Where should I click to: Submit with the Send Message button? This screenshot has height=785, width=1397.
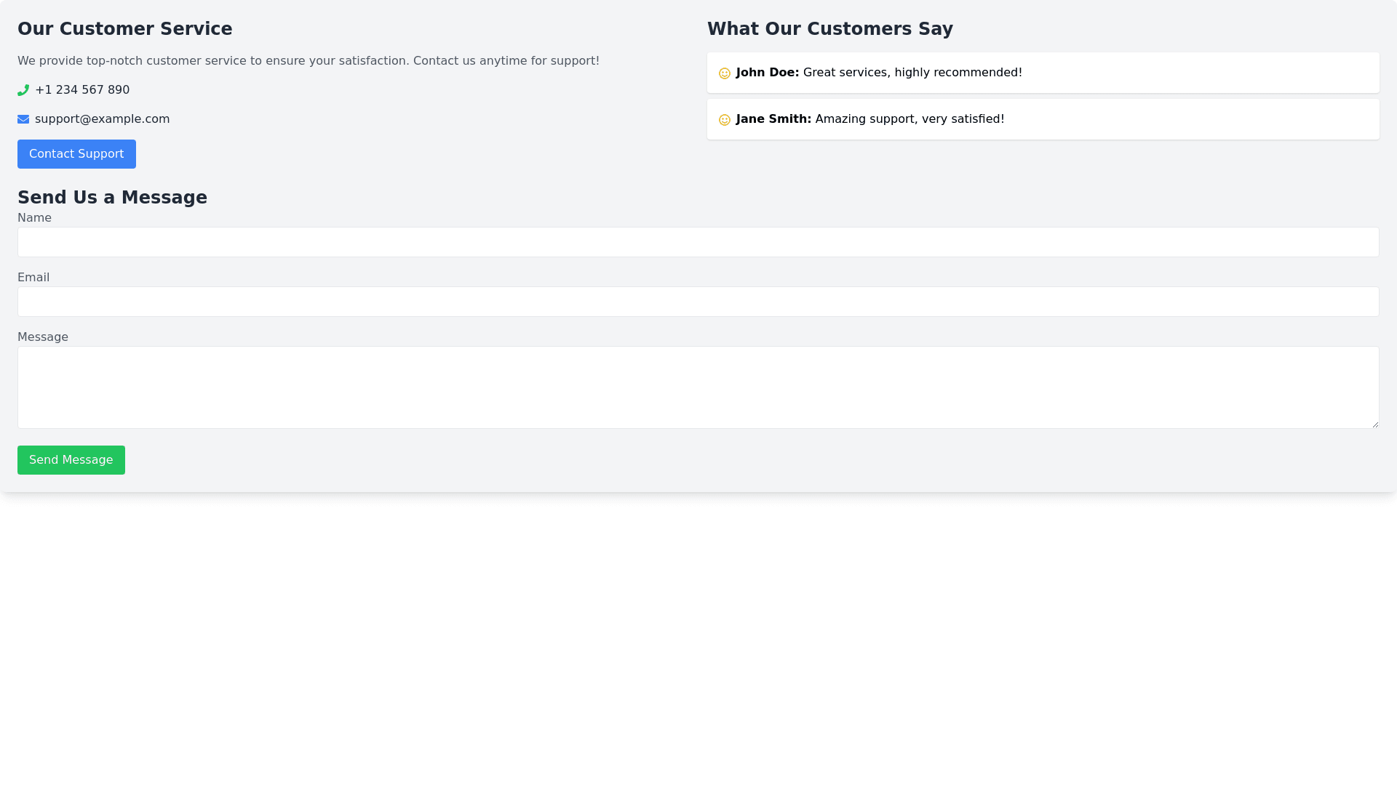coord(71,460)
